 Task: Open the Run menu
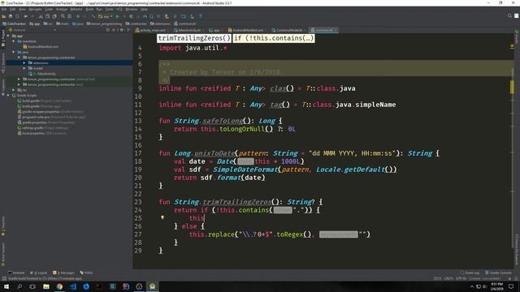coord(99,9)
